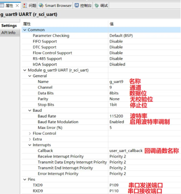Click the Smart Browser globe icon
The width and height of the screenshot is (181, 194).
click(x=41, y=5)
